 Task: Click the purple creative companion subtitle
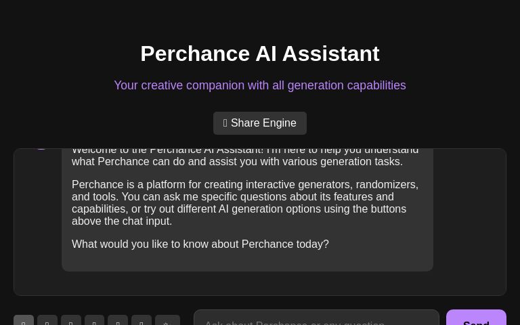(x=260, y=85)
